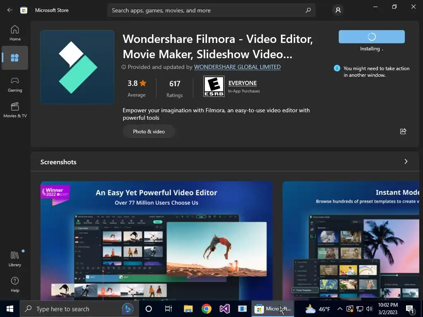423x317 pixels.
Task: Click the Microsoft Store logo icon
Action: click(x=24, y=10)
